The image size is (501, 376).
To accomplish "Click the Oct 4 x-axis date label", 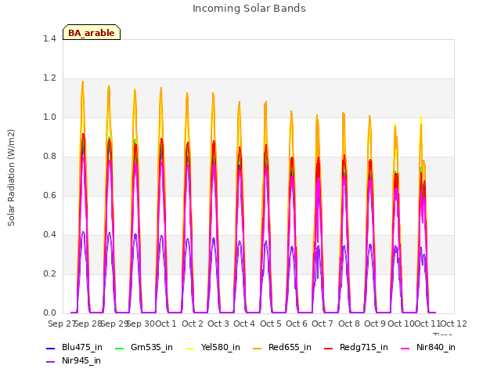I will click(244, 324).
